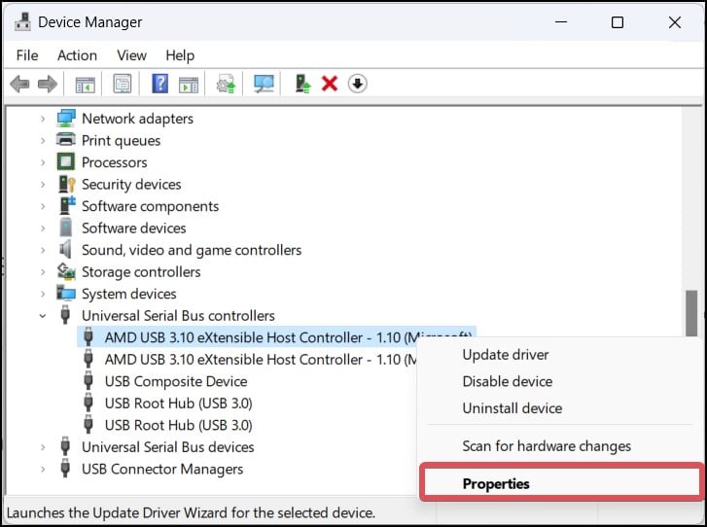Open the File menu
The image size is (707, 527).
pos(27,55)
